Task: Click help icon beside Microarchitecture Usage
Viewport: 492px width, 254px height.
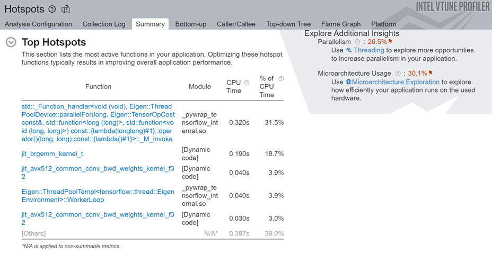Action: tap(398, 74)
